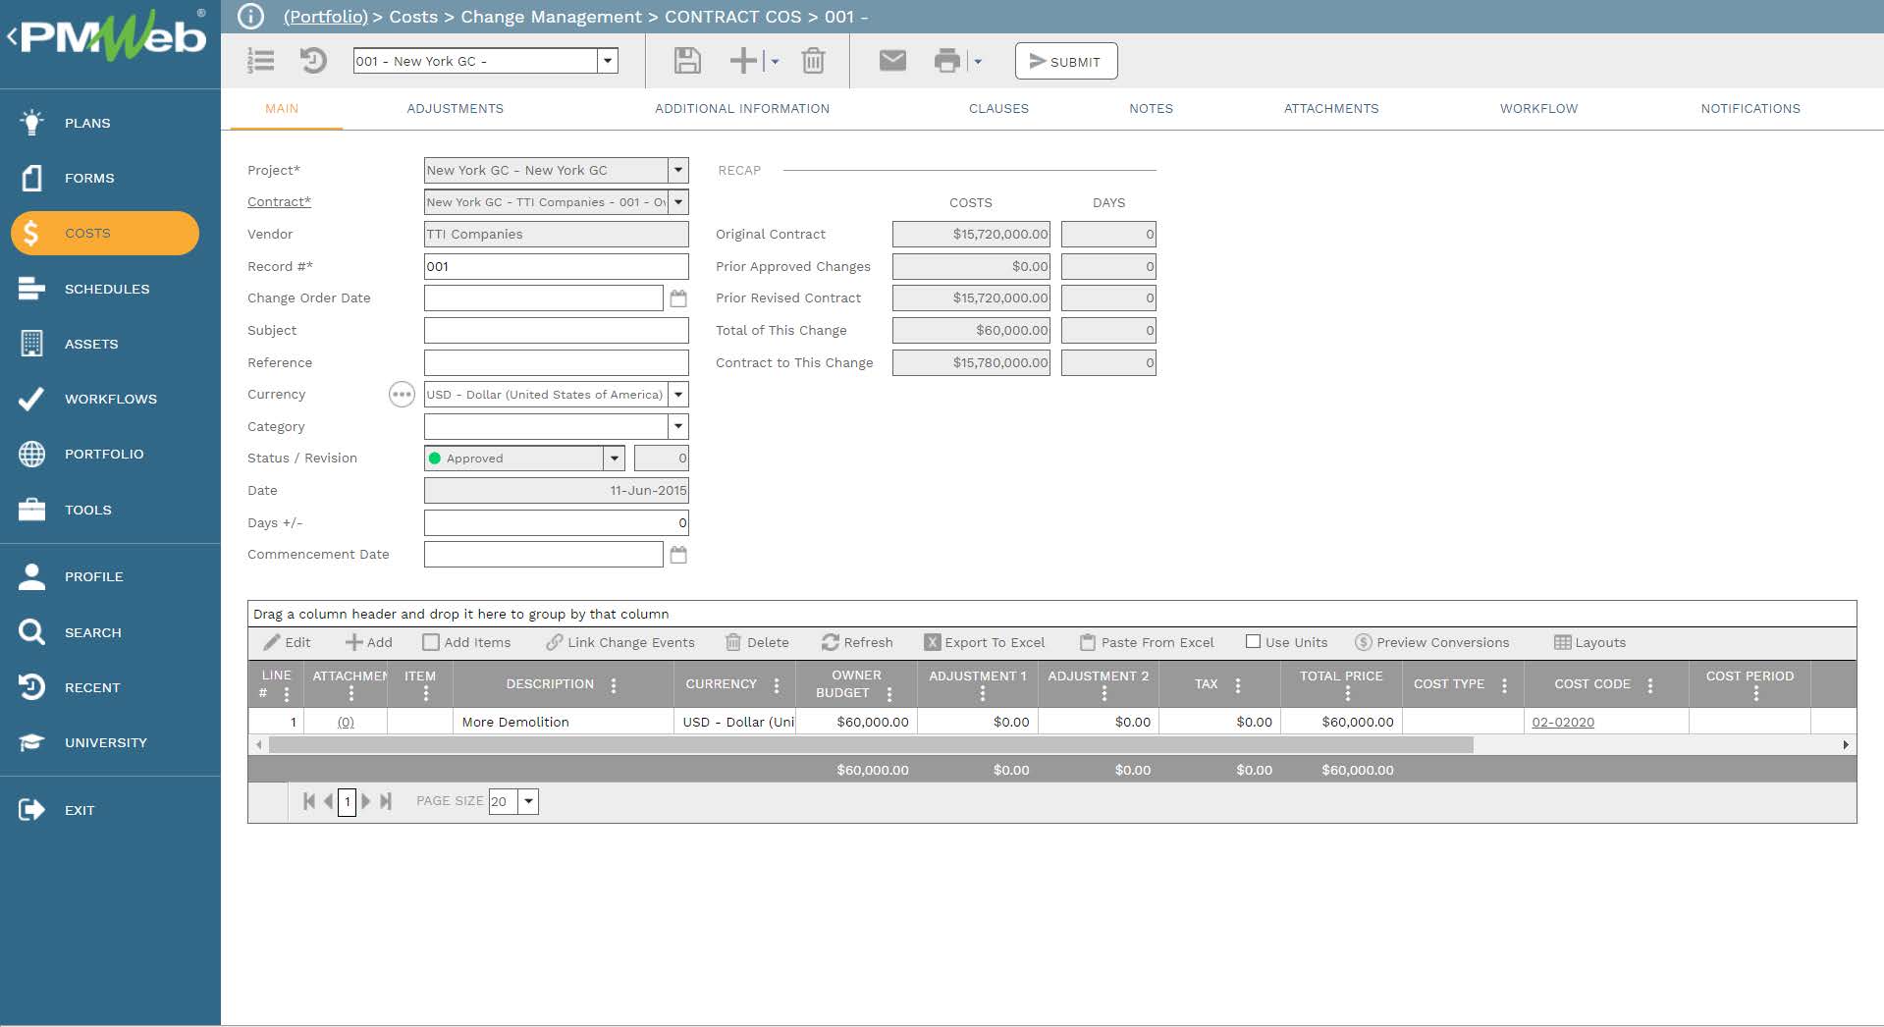
Task: Open the Contract dropdown arrow
Action: pyautogui.click(x=678, y=202)
